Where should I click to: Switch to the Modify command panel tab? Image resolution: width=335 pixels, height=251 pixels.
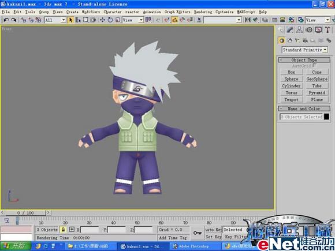click(290, 29)
